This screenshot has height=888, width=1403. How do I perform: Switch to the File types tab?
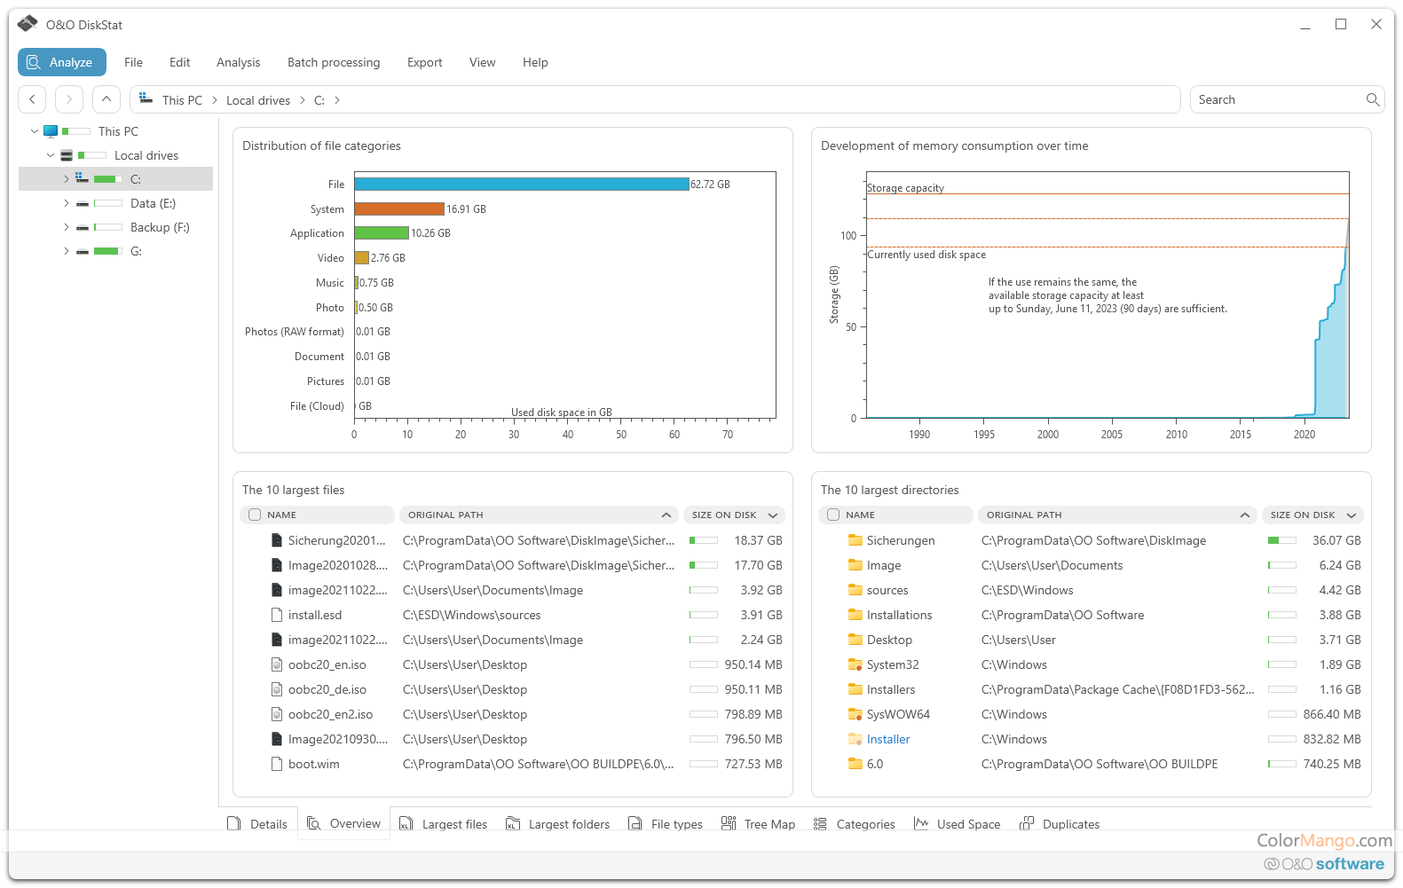click(x=666, y=824)
